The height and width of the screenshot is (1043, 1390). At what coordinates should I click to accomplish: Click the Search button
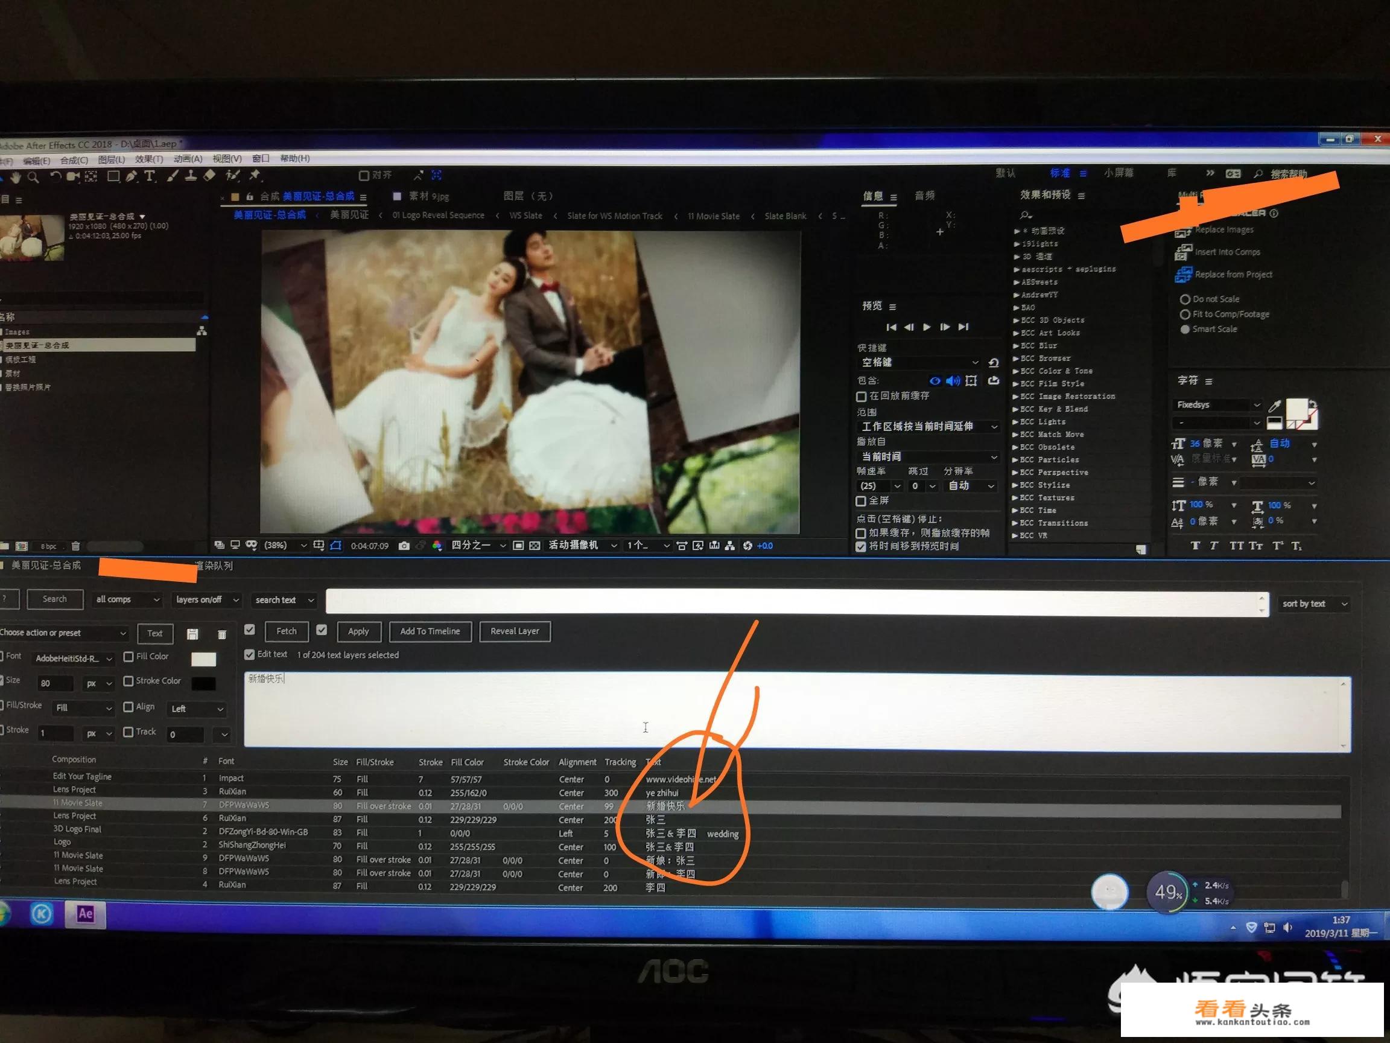(x=55, y=599)
